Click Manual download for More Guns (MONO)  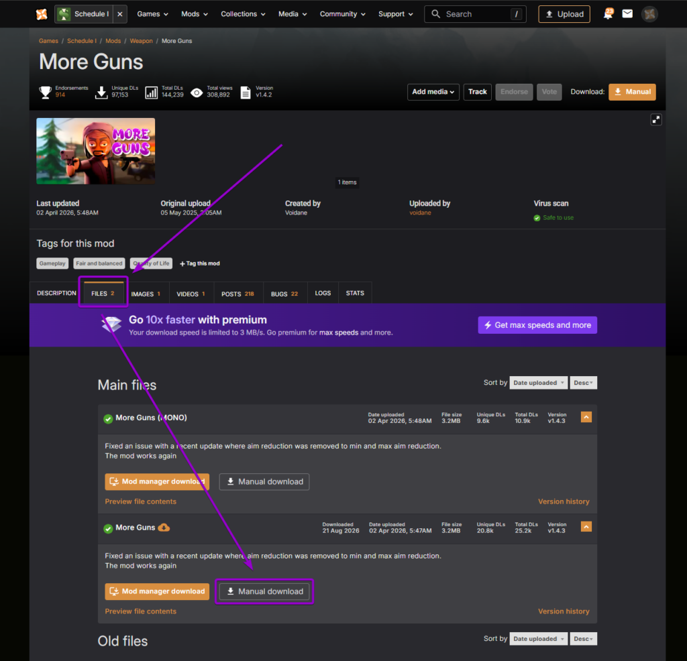click(x=264, y=481)
